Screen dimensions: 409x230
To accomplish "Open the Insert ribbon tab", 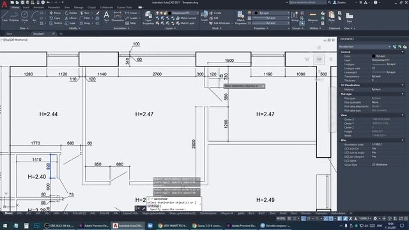I will pos(26,8).
